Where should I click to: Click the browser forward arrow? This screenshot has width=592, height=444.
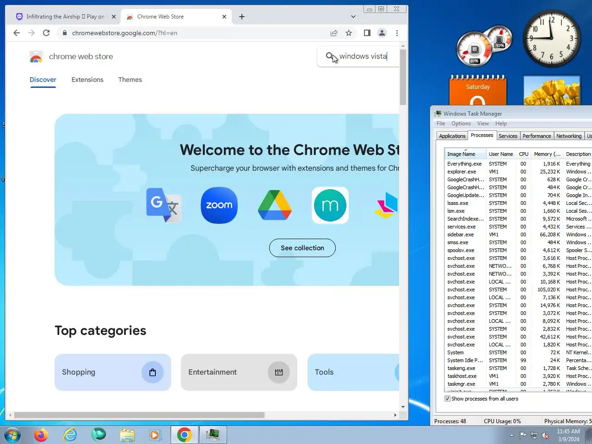point(31,33)
